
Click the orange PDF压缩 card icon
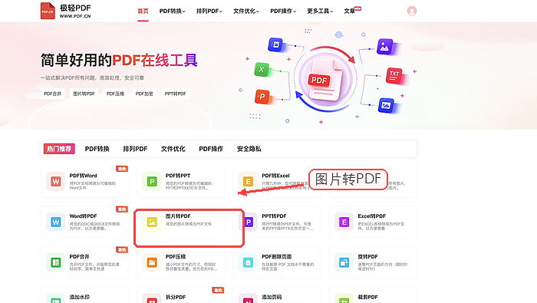pyautogui.click(x=152, y=262)
